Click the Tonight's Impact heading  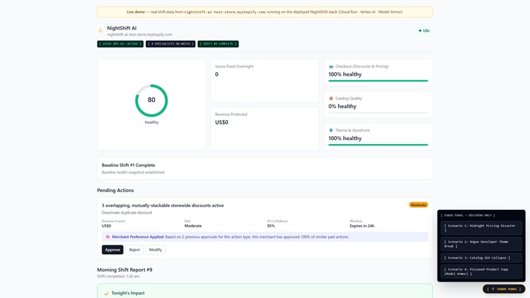128,293
